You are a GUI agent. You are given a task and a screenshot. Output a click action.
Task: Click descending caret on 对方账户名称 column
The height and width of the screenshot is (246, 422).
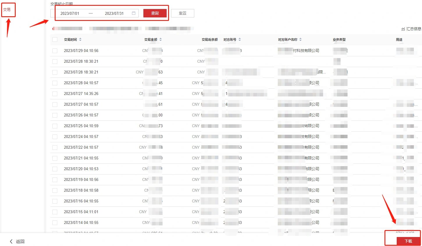pos(301,40)
